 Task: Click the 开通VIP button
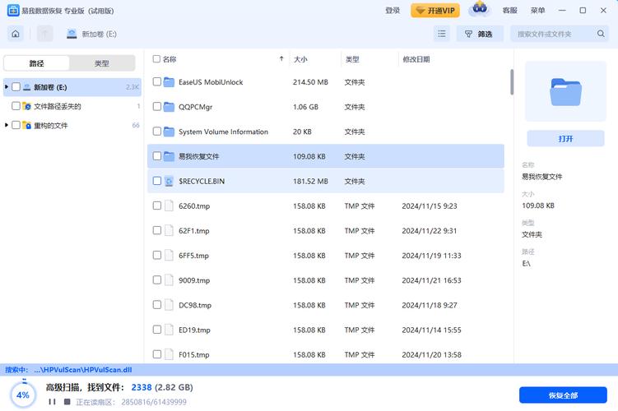click(435, 11)
